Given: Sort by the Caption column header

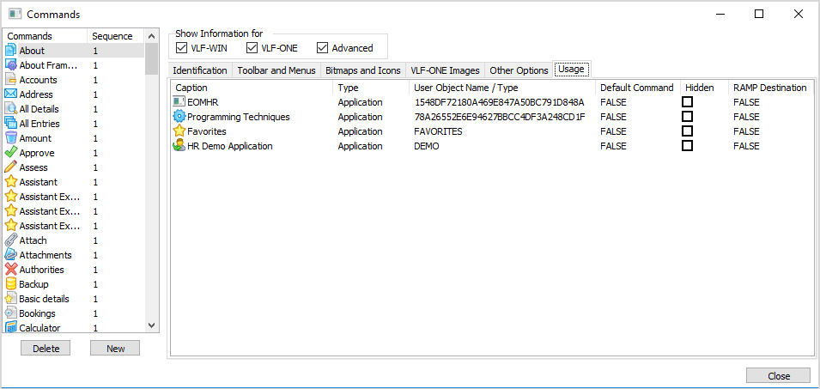Looking at the screenshot, I should [x=191, y=88].
